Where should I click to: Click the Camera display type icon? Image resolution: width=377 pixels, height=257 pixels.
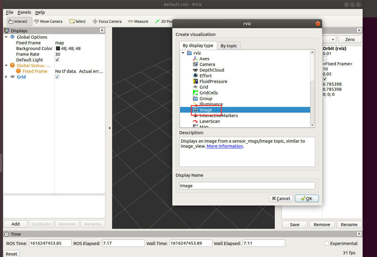click(195, 64)
